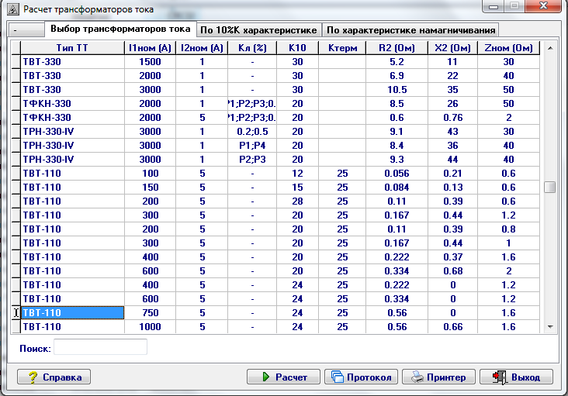Open the Справка help button

click(x=54, y=377)
